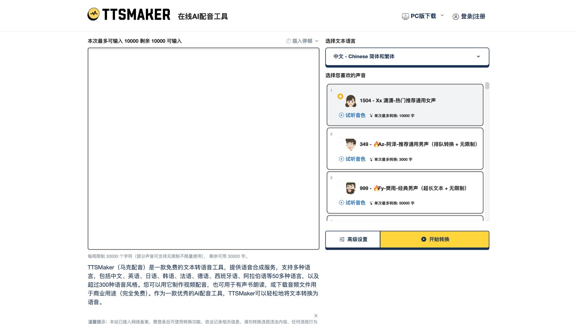This screenshot has height=324, width=577.
Task: Open the 登录|注册 login link
Action: (x=473, y=17)
